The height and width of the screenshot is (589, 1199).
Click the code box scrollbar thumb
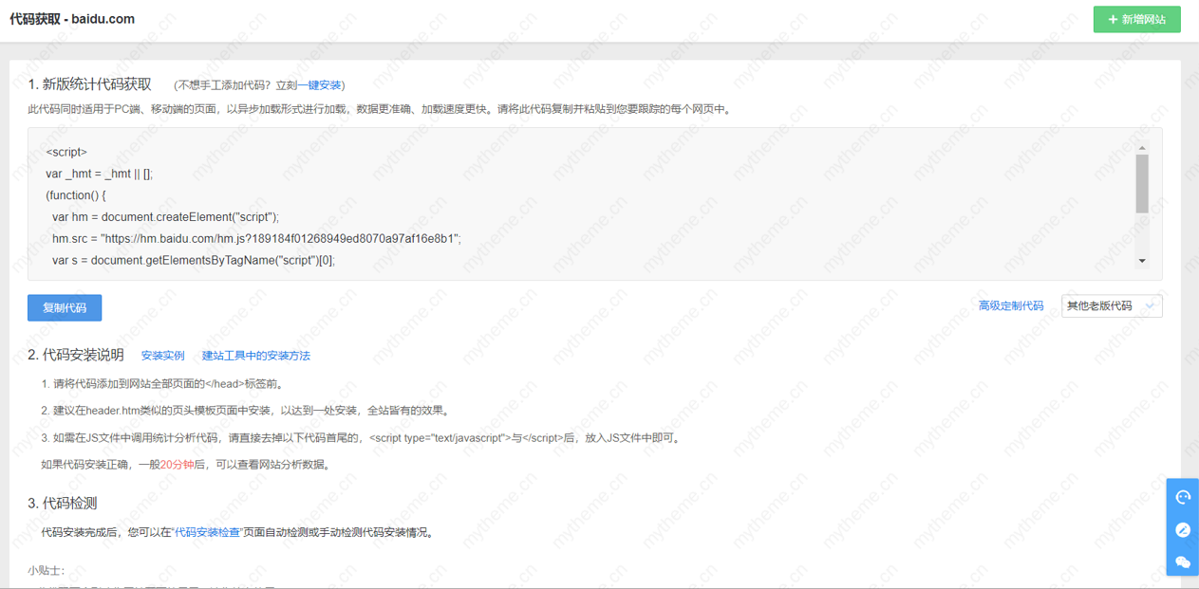click(1142, 183)
